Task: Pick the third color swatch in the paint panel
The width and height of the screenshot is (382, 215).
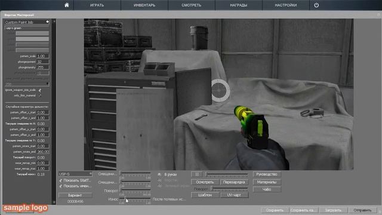Action: (32, 44)
